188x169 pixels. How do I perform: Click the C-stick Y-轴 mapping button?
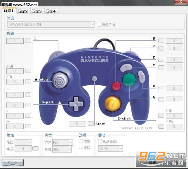point(161,126)
